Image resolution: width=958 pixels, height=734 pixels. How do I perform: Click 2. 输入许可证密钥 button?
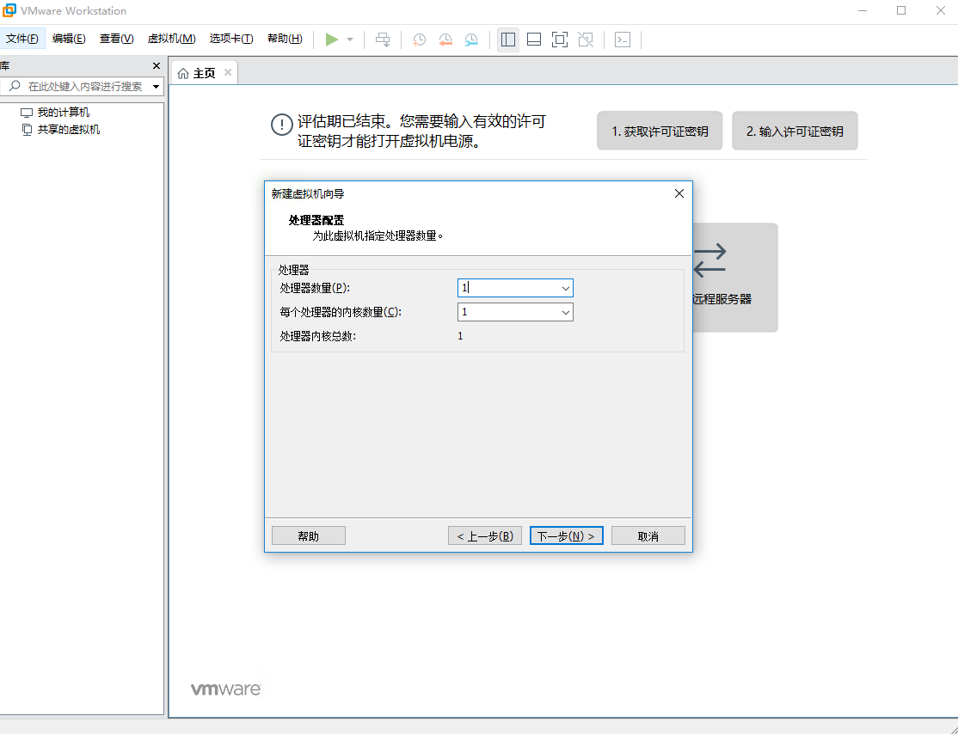795,132
